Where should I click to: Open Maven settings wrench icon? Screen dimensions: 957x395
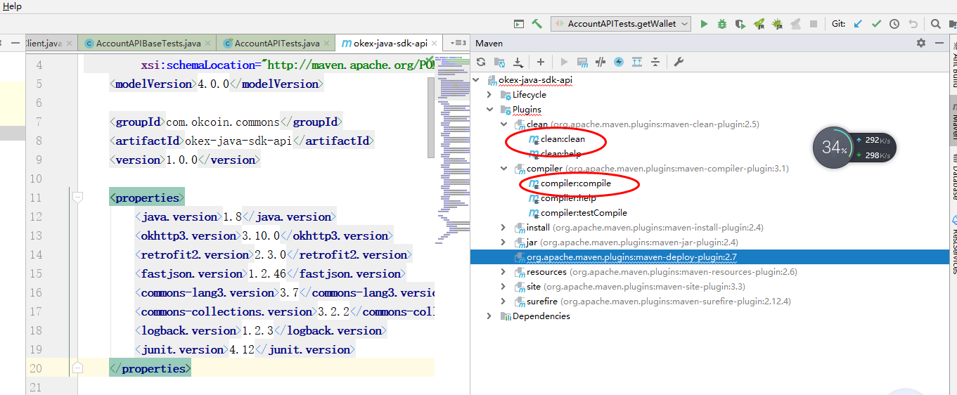(x=679, y=62)
